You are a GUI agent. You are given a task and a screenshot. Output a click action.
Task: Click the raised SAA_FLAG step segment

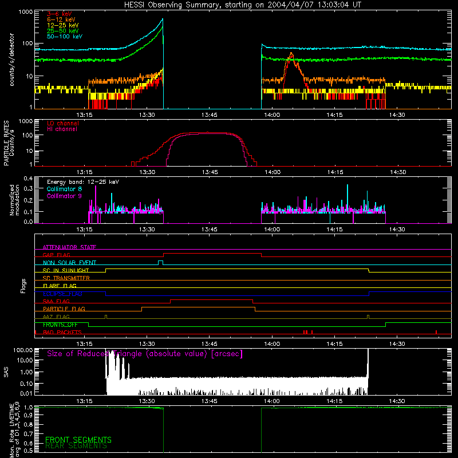(211, 299)
